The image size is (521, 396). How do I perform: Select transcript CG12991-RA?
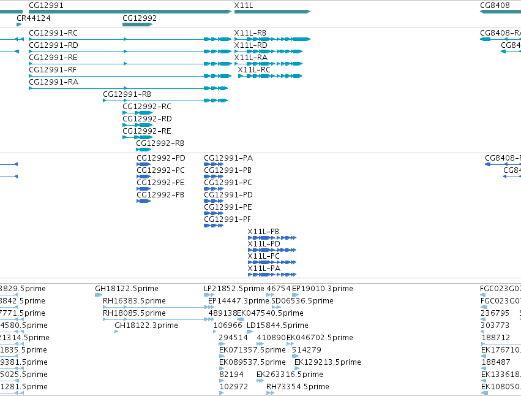point(53,82)
